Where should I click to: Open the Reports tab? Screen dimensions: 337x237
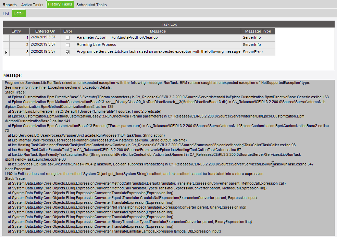[10, 5]
